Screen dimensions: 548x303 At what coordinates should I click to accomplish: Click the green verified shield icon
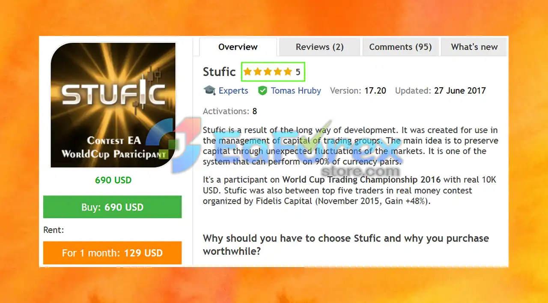pos(262,91)
